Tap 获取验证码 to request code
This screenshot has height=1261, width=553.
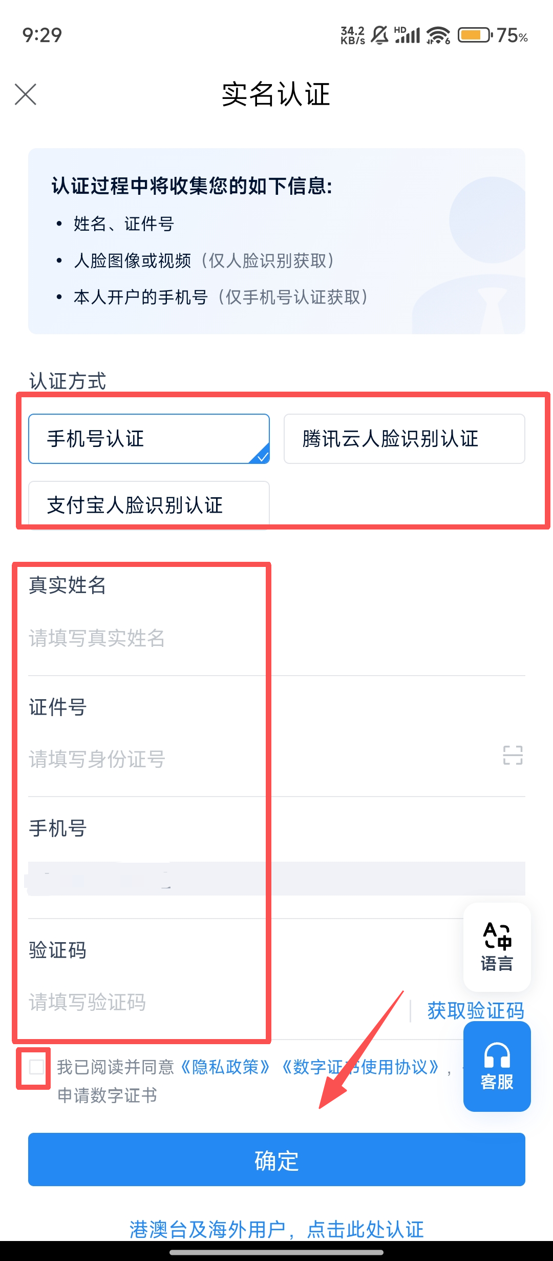pyautogui.click(x=475, y=1011)
